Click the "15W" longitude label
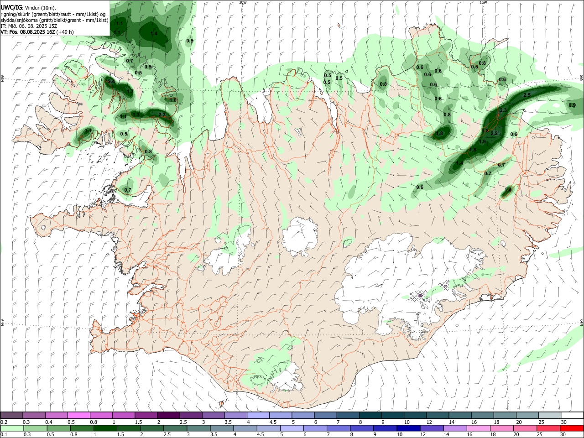The image size is (584, 438). (483, 2)
